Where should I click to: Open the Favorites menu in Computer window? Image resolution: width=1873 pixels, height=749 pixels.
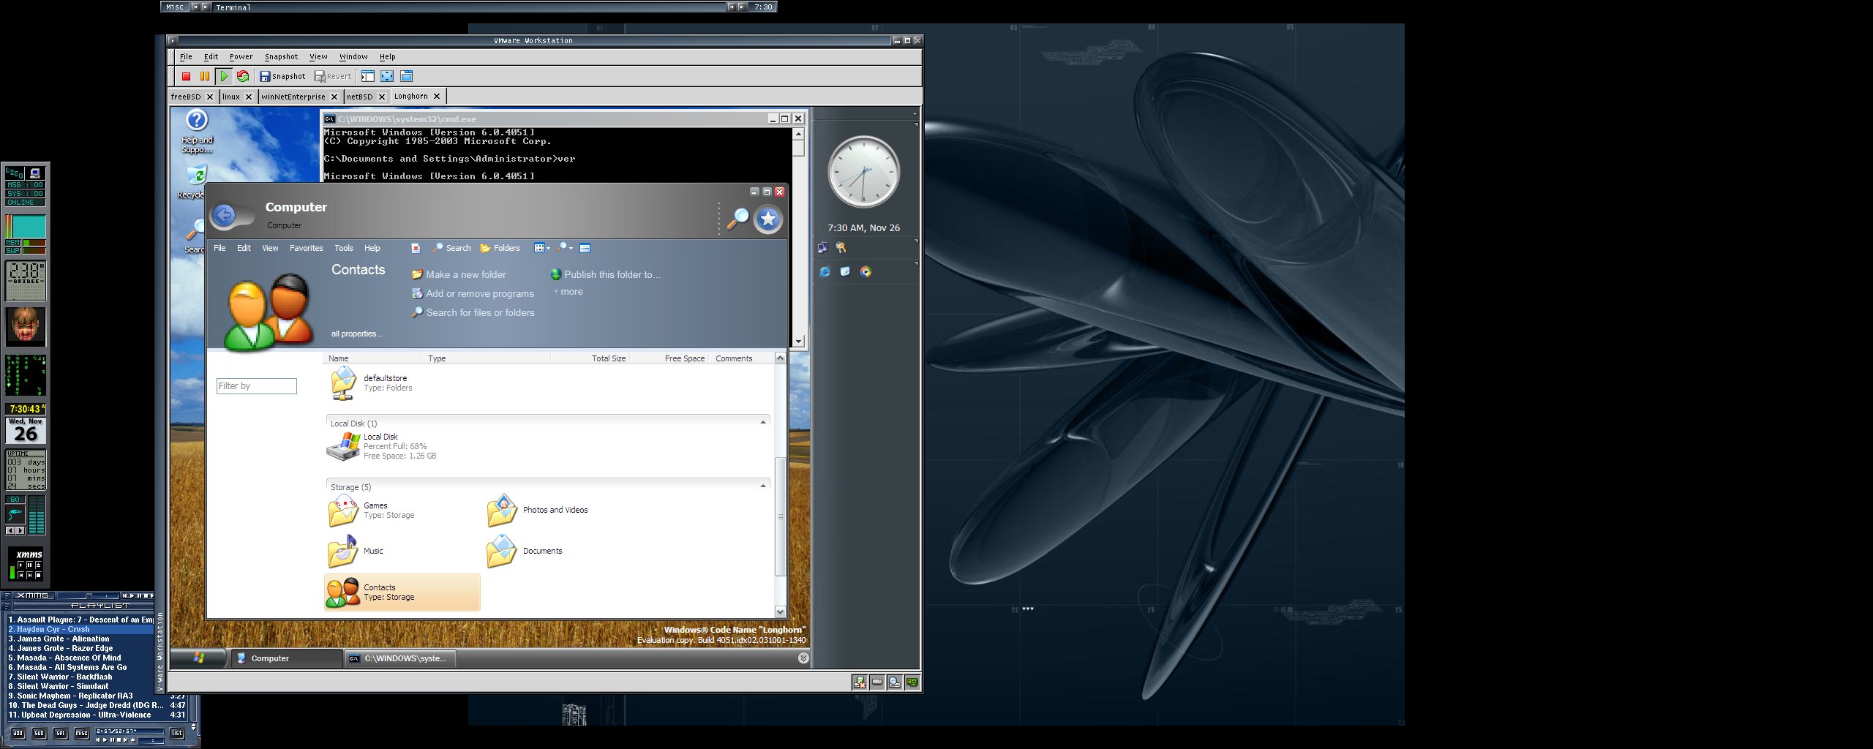(306, 248)
